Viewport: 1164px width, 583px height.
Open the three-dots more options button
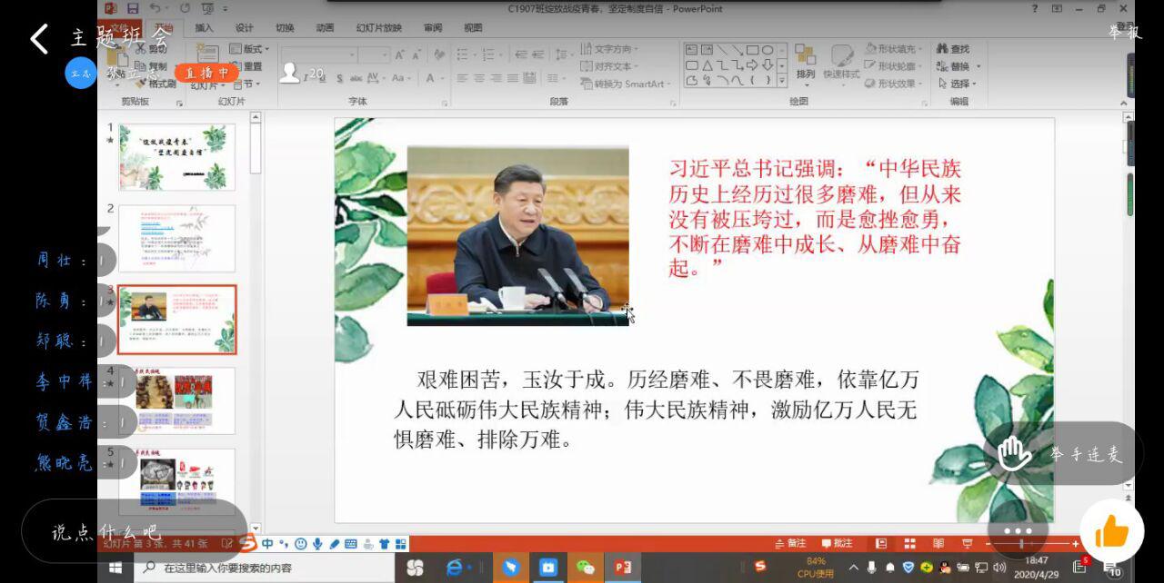pyautogui.click(x=1018, y=530)
